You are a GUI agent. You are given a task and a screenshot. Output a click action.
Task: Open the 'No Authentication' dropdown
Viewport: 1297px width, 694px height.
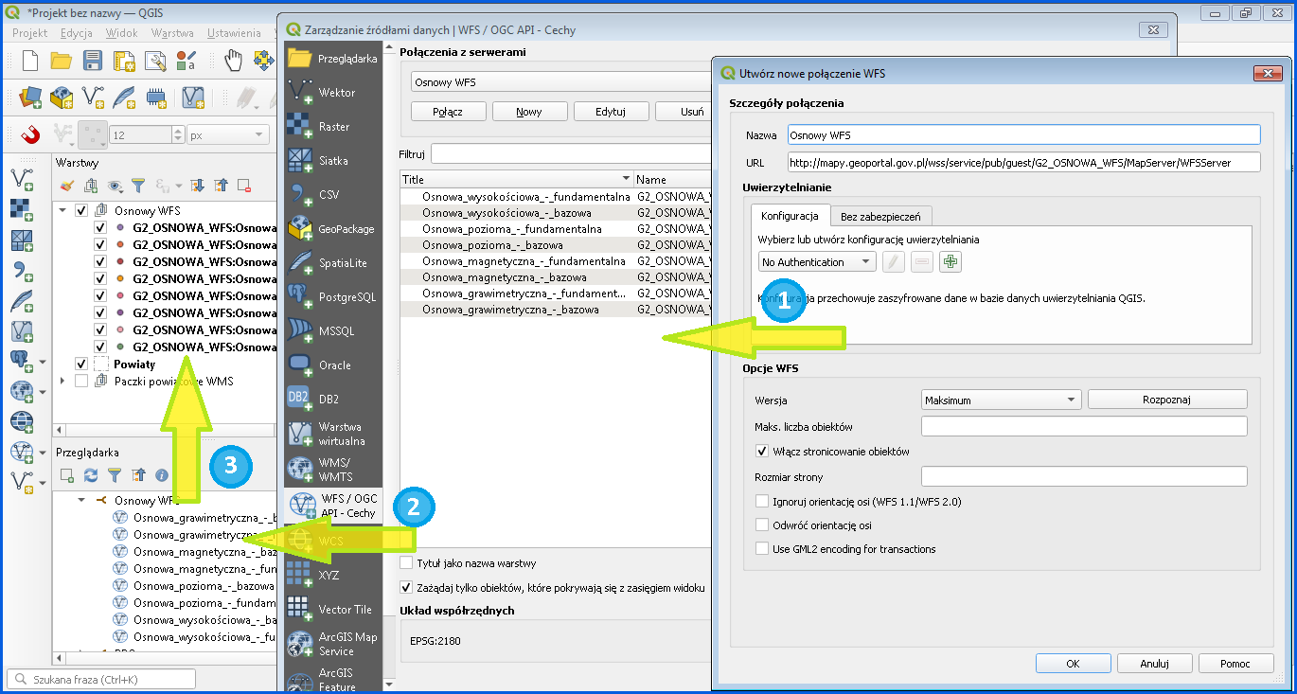point(816,261)
